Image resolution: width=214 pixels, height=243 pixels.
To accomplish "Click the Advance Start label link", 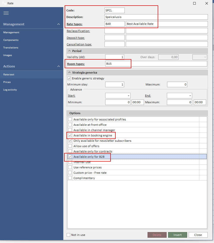I will coord(72,96).
